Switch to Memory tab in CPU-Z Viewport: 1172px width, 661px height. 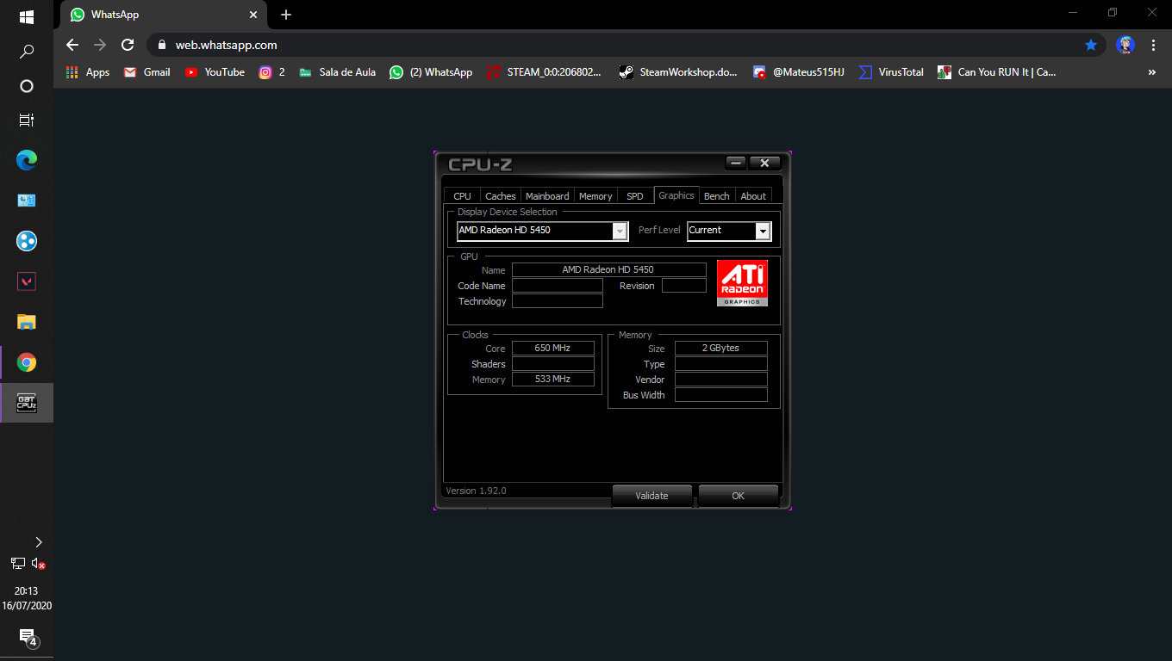click(595, 196)
